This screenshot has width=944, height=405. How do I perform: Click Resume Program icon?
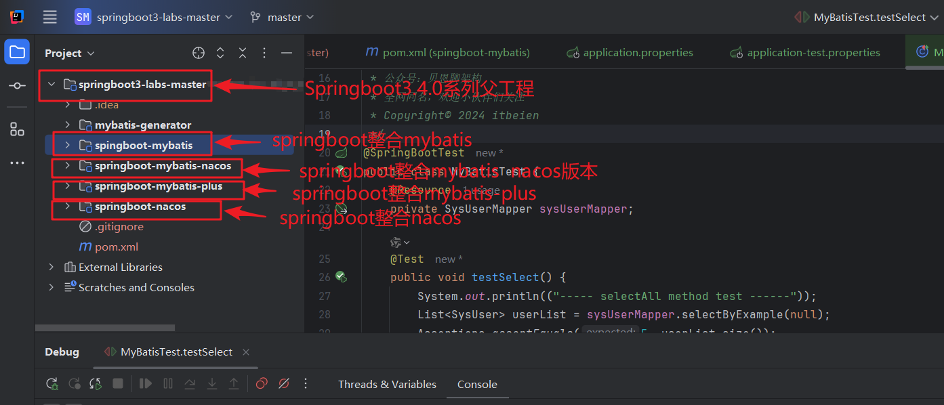coord(146,384)
